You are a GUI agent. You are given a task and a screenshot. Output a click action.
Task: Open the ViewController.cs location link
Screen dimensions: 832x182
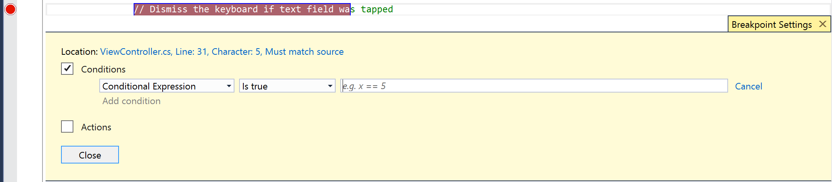point(222,52)
